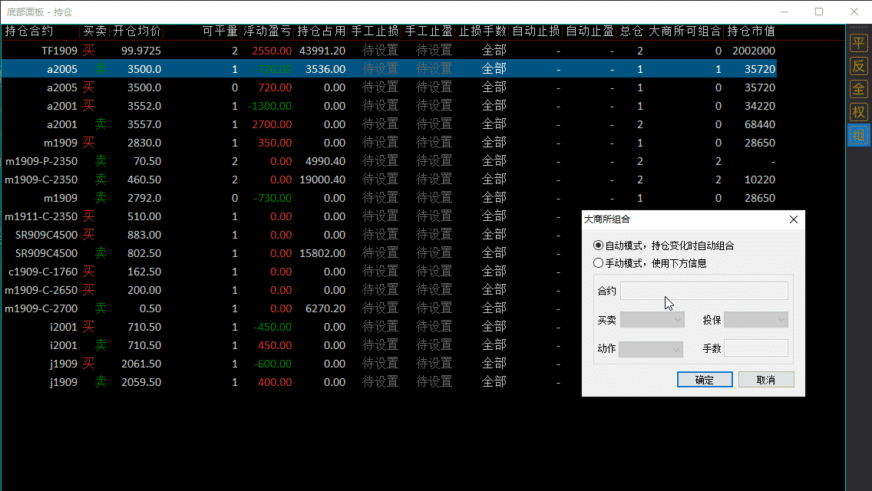Viewport: 872px width, 491px height.
Task: Close the 大商所组合 dialog with X
Action: tap(794, 219)
